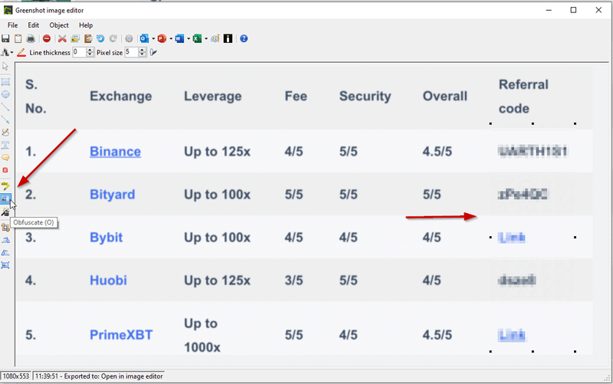Click the 'Security' column header
This screenshot has width=613, height=384.
tap(366, 97)
